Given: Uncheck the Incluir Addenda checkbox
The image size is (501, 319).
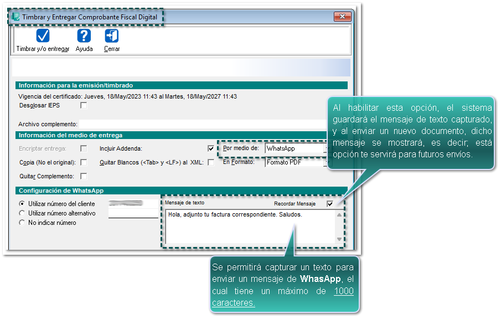Looking at the screenshot, I should coord(211,148).
